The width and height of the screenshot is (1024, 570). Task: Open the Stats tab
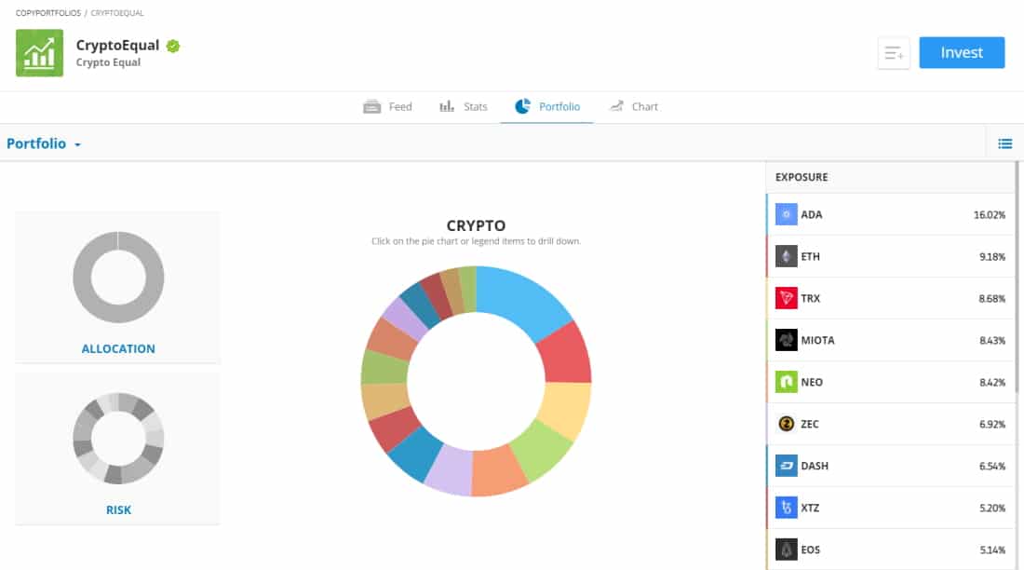click(x=463, y=106)
